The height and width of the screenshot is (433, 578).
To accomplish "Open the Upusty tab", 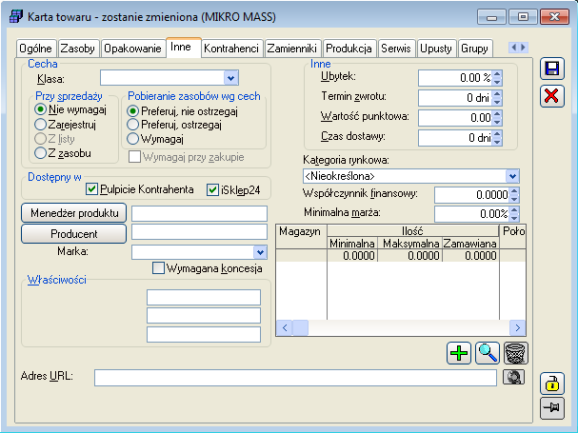I will 436,49.
